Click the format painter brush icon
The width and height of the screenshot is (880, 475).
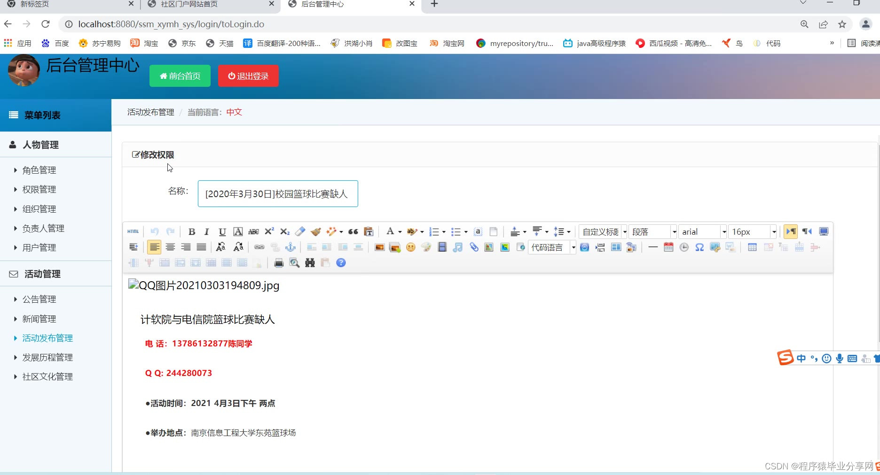point(316,231)
